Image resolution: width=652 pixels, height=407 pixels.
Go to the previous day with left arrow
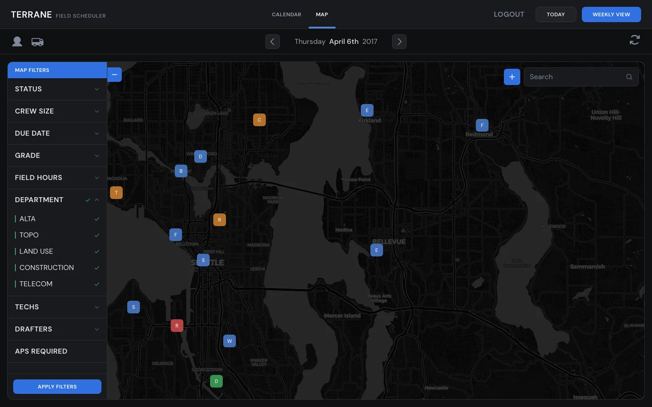[273, 42]
